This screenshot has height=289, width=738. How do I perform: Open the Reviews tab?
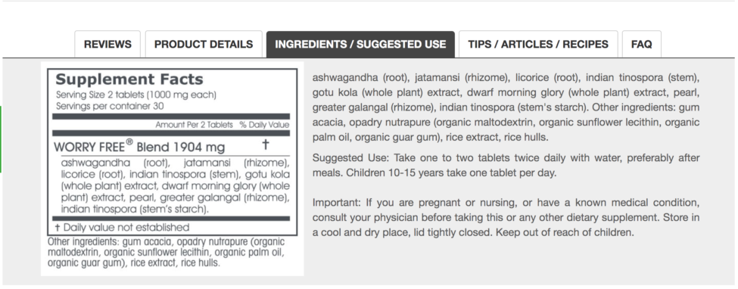[107, 44]
